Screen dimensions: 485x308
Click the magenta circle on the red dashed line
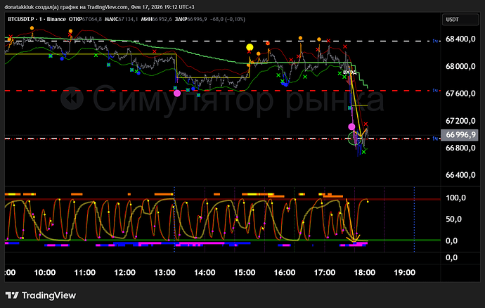point(176,91)
